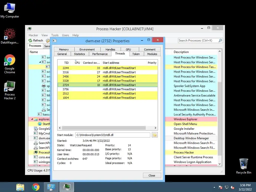
Task: Click the Action Center flag tray icon
Action: point(220,187)
